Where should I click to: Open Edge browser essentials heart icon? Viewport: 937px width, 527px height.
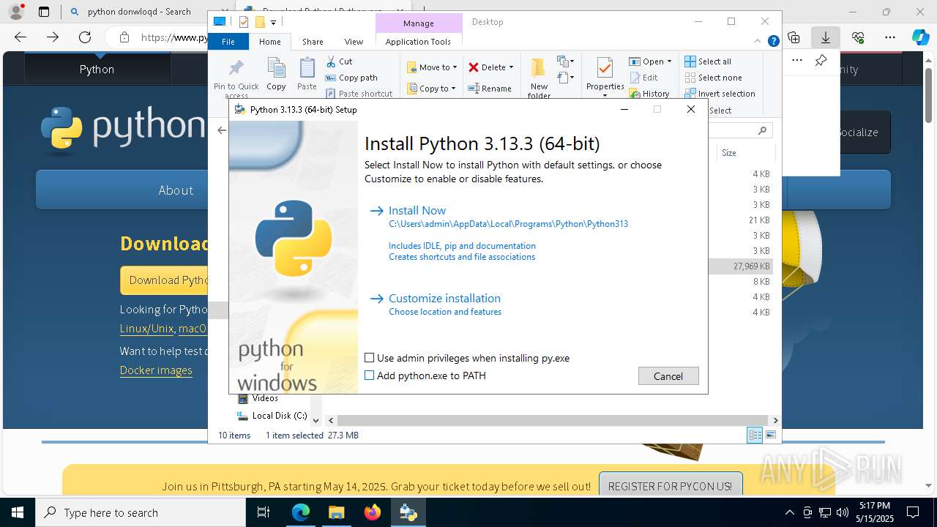click(858, 37)
